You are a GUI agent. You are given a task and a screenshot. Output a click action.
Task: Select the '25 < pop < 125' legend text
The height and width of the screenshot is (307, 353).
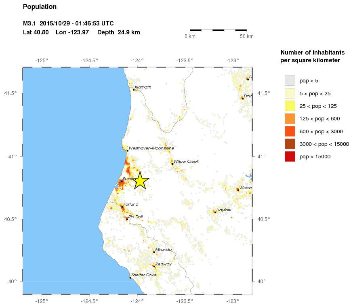(318, 106)
